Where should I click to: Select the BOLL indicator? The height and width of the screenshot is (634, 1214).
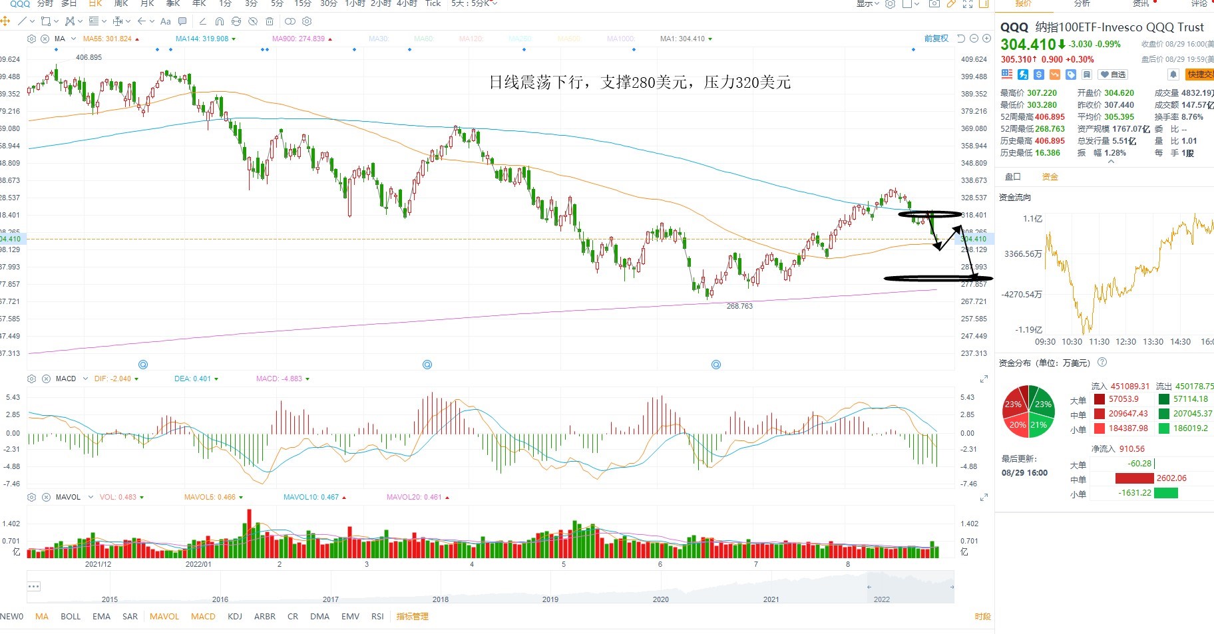[x=71, y=617]
